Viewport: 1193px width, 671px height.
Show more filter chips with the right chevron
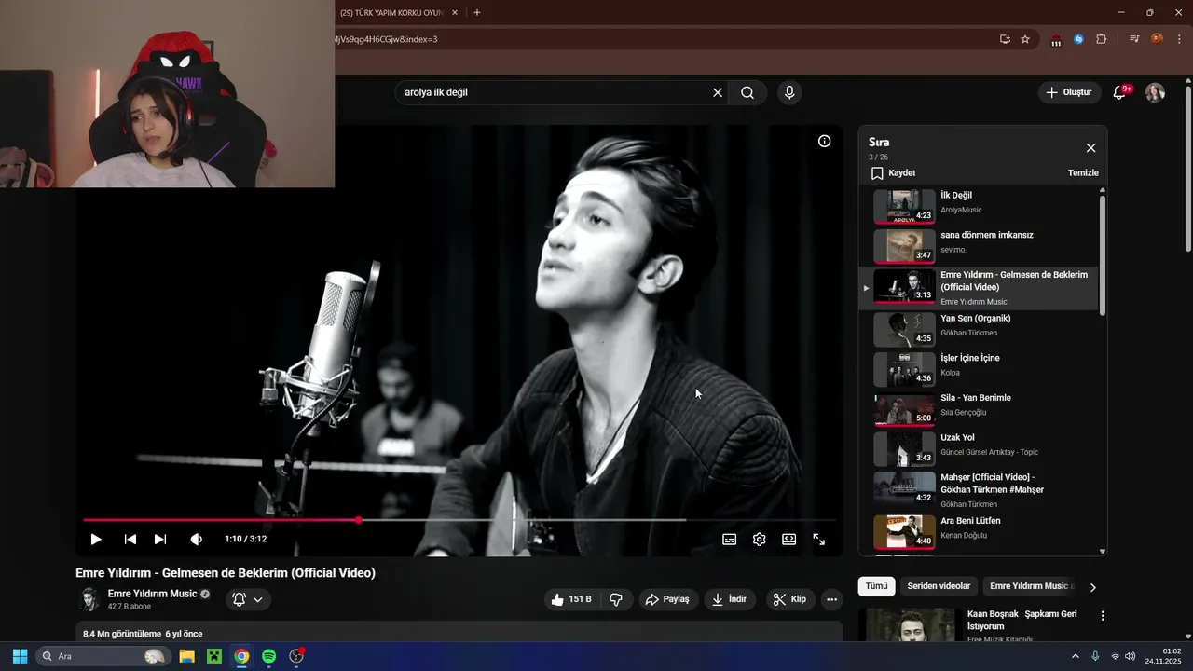tap(1093, 587)
